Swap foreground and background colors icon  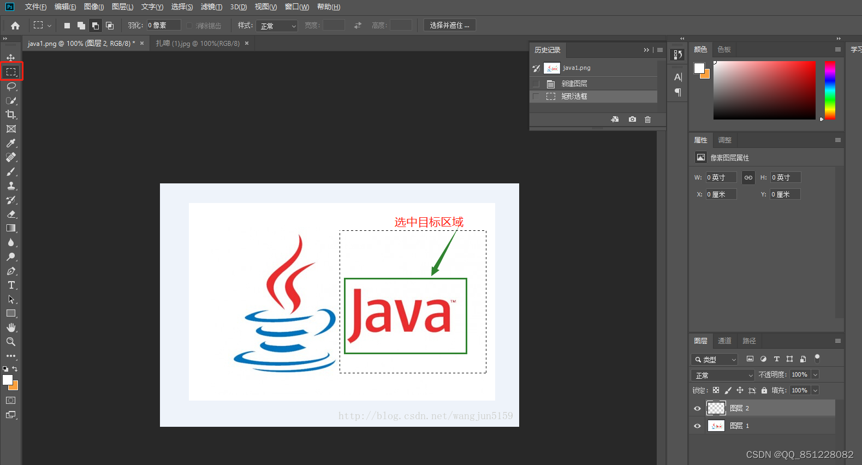(15, 369)
